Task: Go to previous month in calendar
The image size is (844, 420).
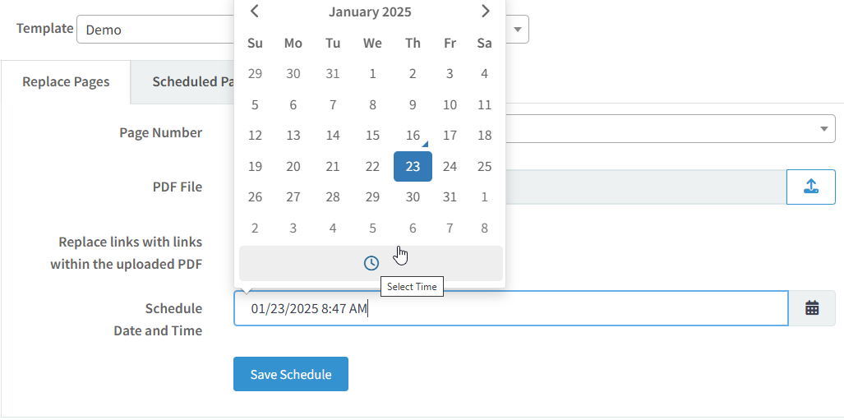Action: 255,12
